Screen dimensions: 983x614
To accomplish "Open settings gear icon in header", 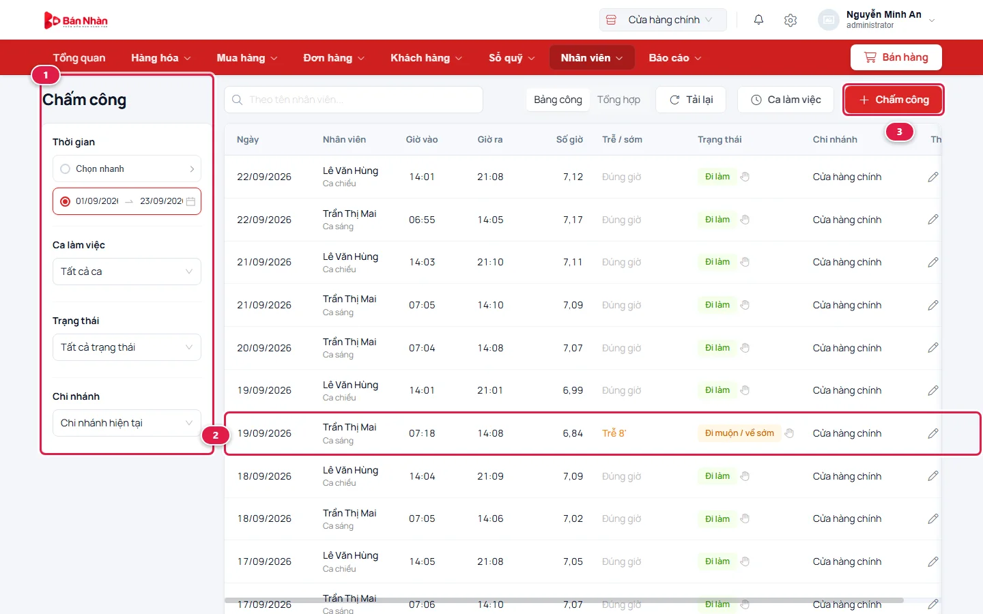I will (x=790, y=20).
